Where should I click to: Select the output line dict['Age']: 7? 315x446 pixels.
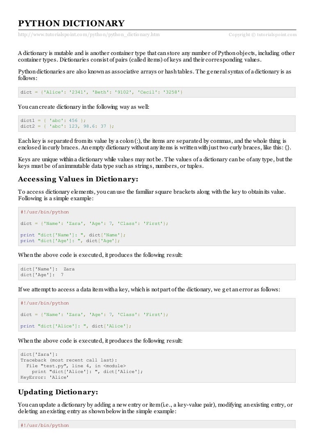point(42,274)
